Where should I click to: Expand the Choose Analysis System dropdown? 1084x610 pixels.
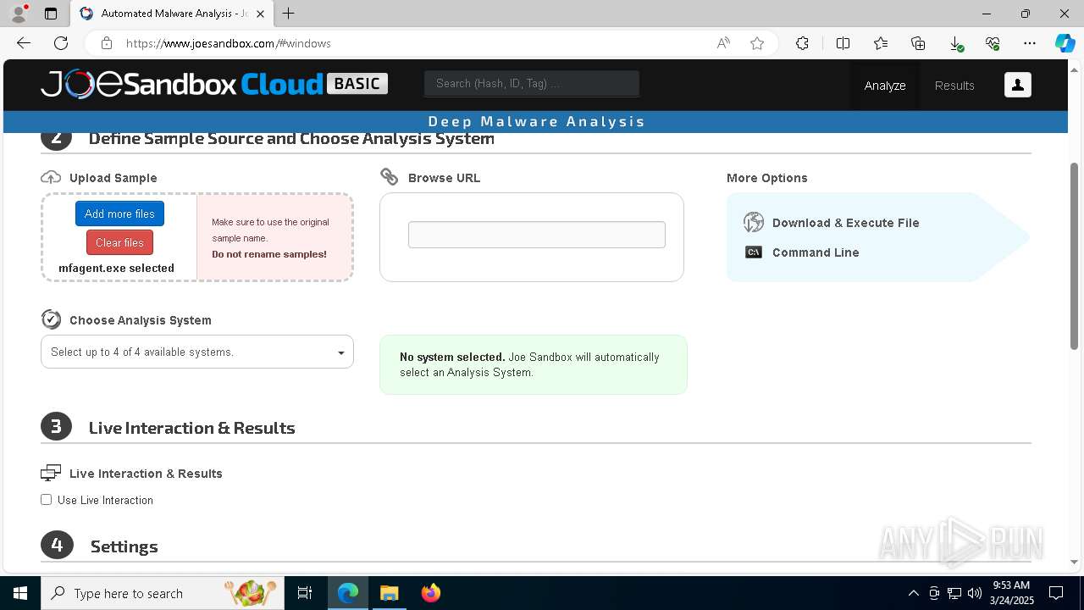click(x=197, y=352)
